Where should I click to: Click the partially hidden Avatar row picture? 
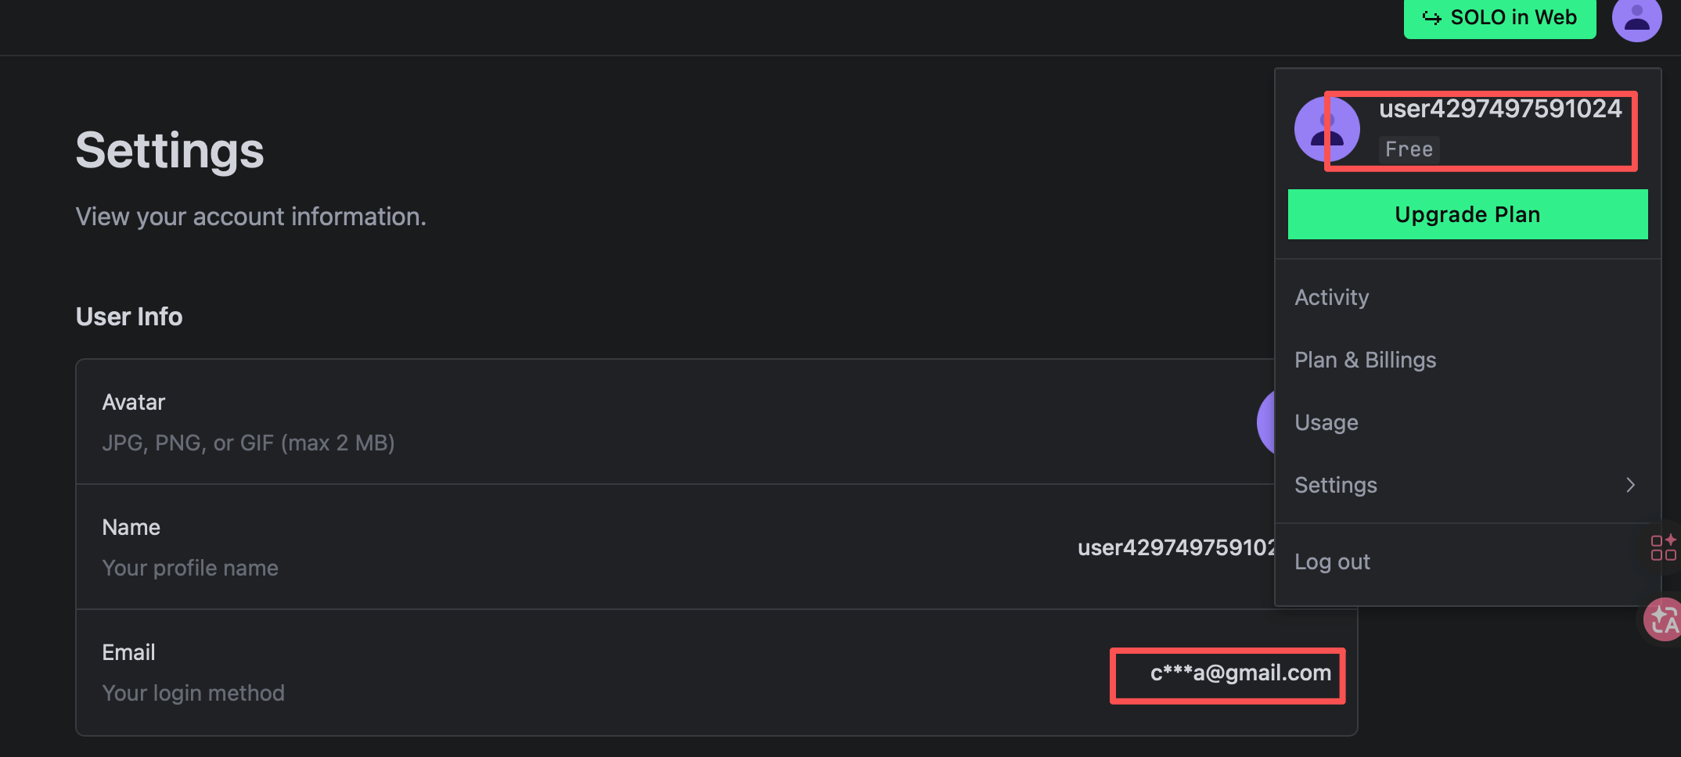(x=1265, y=422)
